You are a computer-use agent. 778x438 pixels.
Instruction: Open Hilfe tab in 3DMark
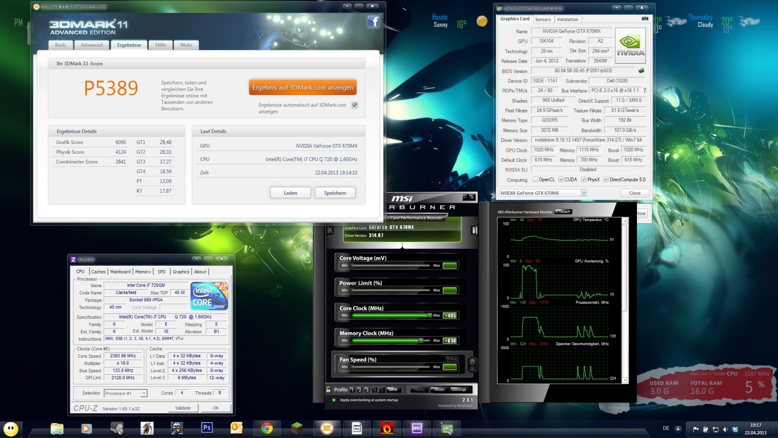(x=160, y=45)
